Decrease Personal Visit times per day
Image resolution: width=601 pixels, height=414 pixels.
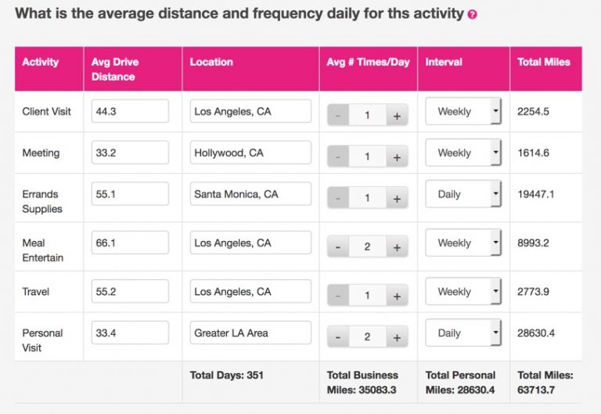click(x=337, y=338)
